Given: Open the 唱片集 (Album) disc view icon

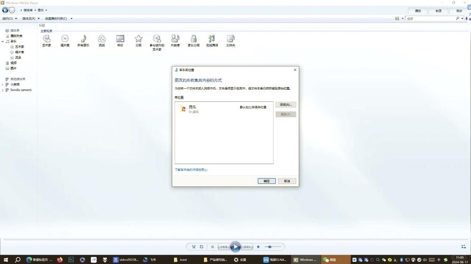Looking at the screenshot, I should [65, 41].
